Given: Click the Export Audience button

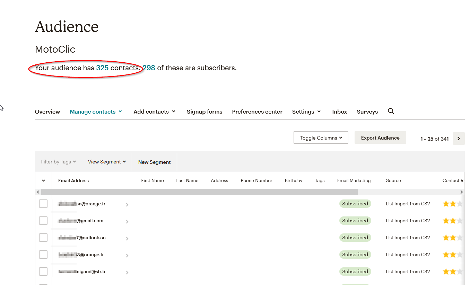Looking at the screenshot, I should click(x=380, y=138).
